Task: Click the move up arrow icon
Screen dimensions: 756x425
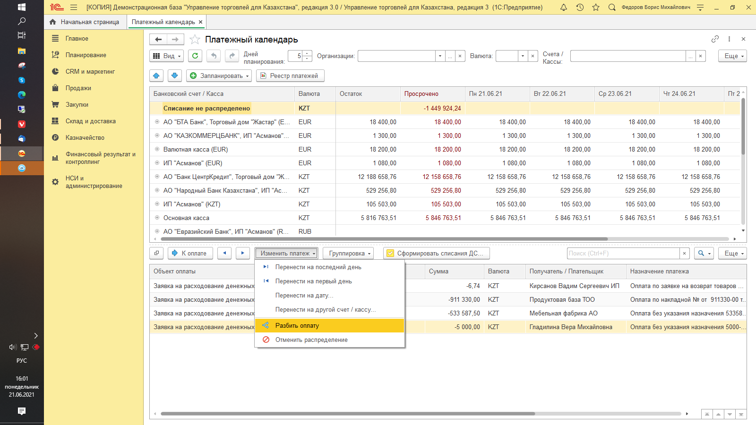Action: tap(156, 76)
